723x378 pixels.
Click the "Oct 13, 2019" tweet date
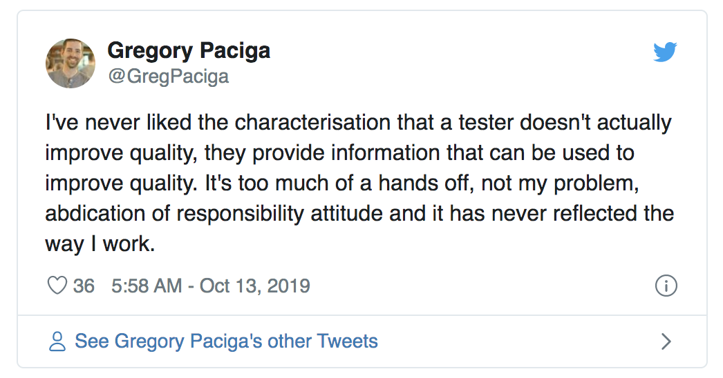point(255,286)
